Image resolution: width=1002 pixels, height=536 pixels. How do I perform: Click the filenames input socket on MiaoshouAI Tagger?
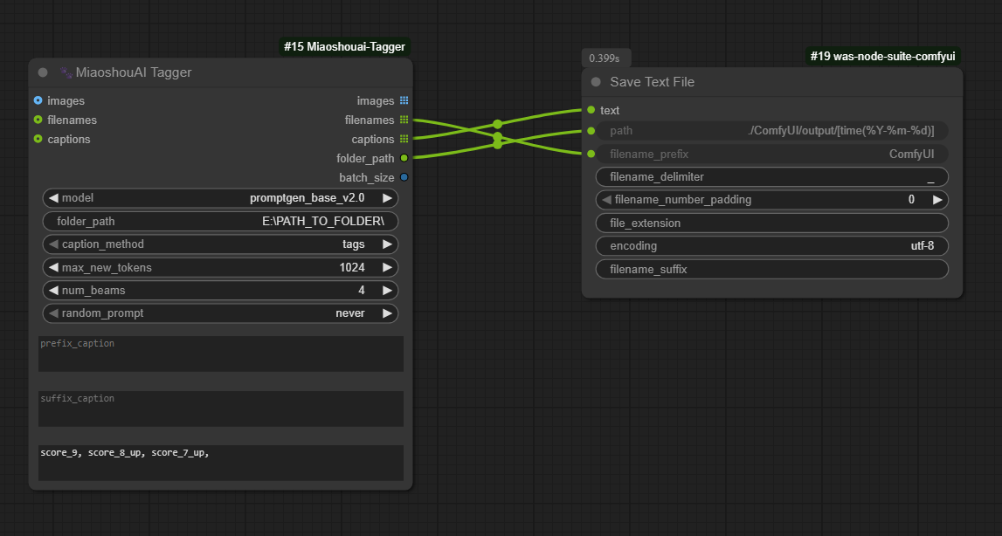(38, 120)
